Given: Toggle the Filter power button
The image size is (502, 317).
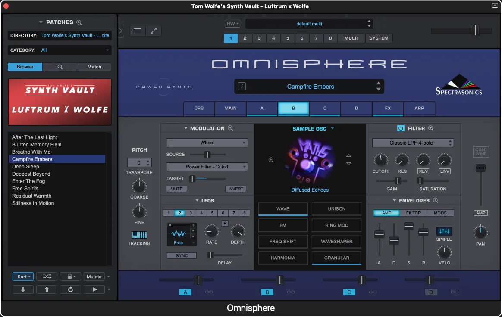Looking at the screenshot, I should click(401, 128).
